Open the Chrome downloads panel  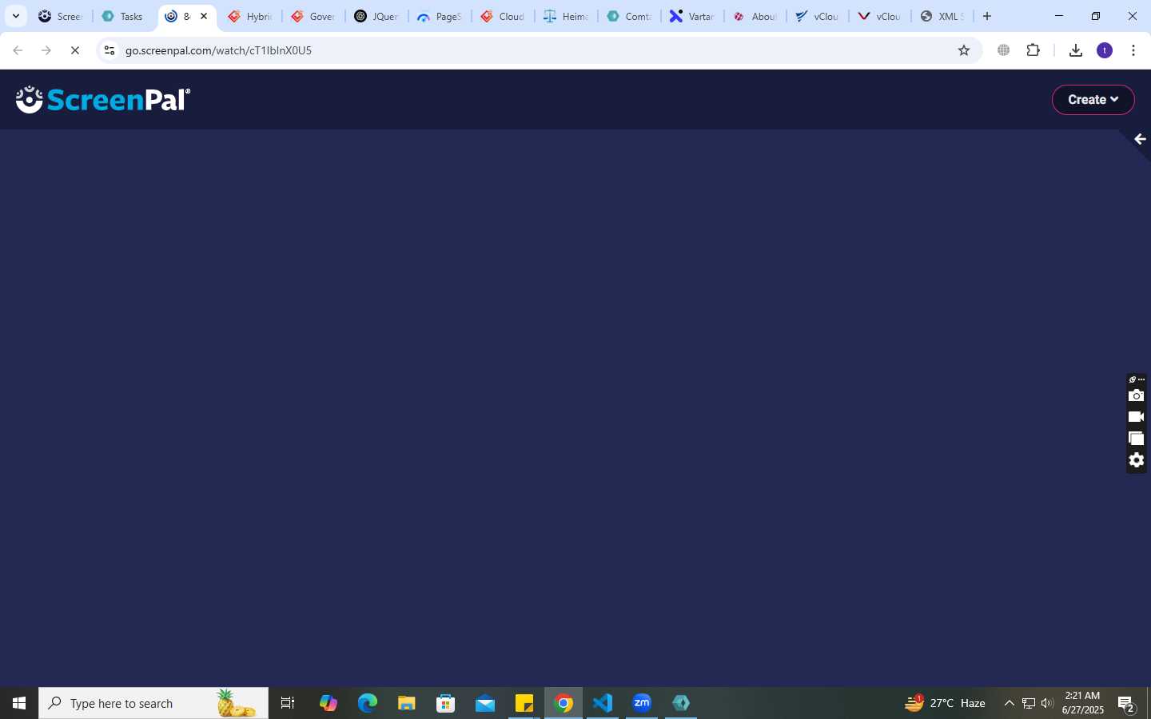tap(1076, 50)
